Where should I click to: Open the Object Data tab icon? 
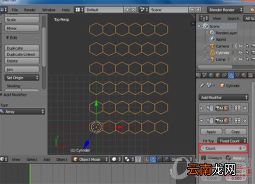coord(238,75)
